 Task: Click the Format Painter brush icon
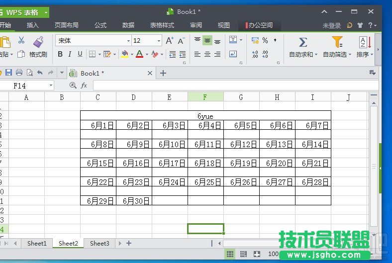(x=38, y=42)
